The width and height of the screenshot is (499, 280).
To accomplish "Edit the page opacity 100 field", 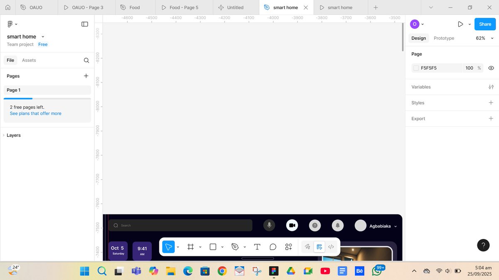I will (469, 68).
